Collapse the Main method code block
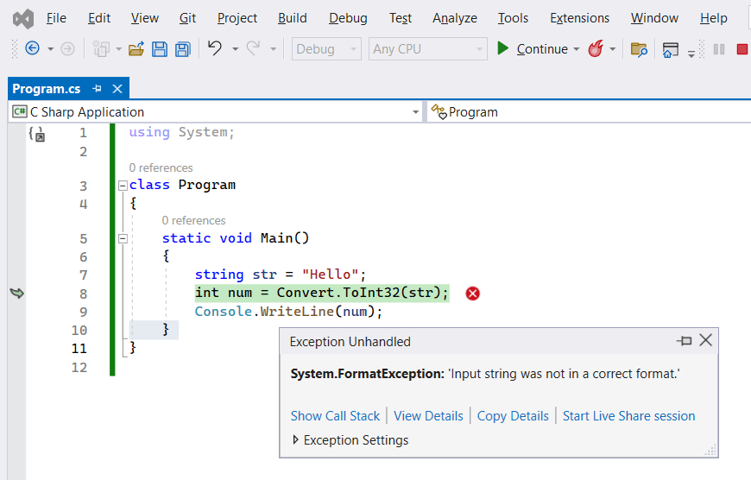The width and height of the screenshot is (751, 480). point(123,238)
